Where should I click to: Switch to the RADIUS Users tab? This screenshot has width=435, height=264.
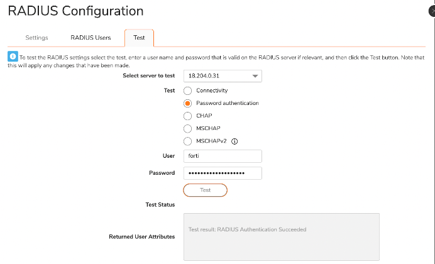[x=91, y=38]
